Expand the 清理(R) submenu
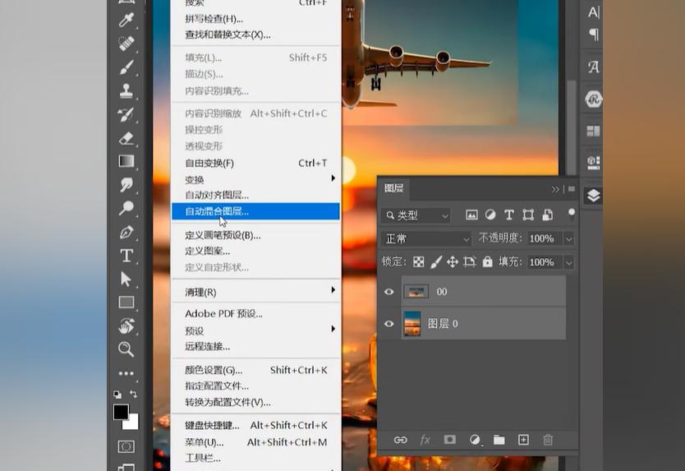This screenshot has width=685, height=471. [255, 292]
